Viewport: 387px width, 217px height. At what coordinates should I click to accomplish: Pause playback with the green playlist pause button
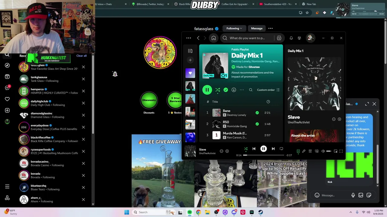[x=207, y=90]
